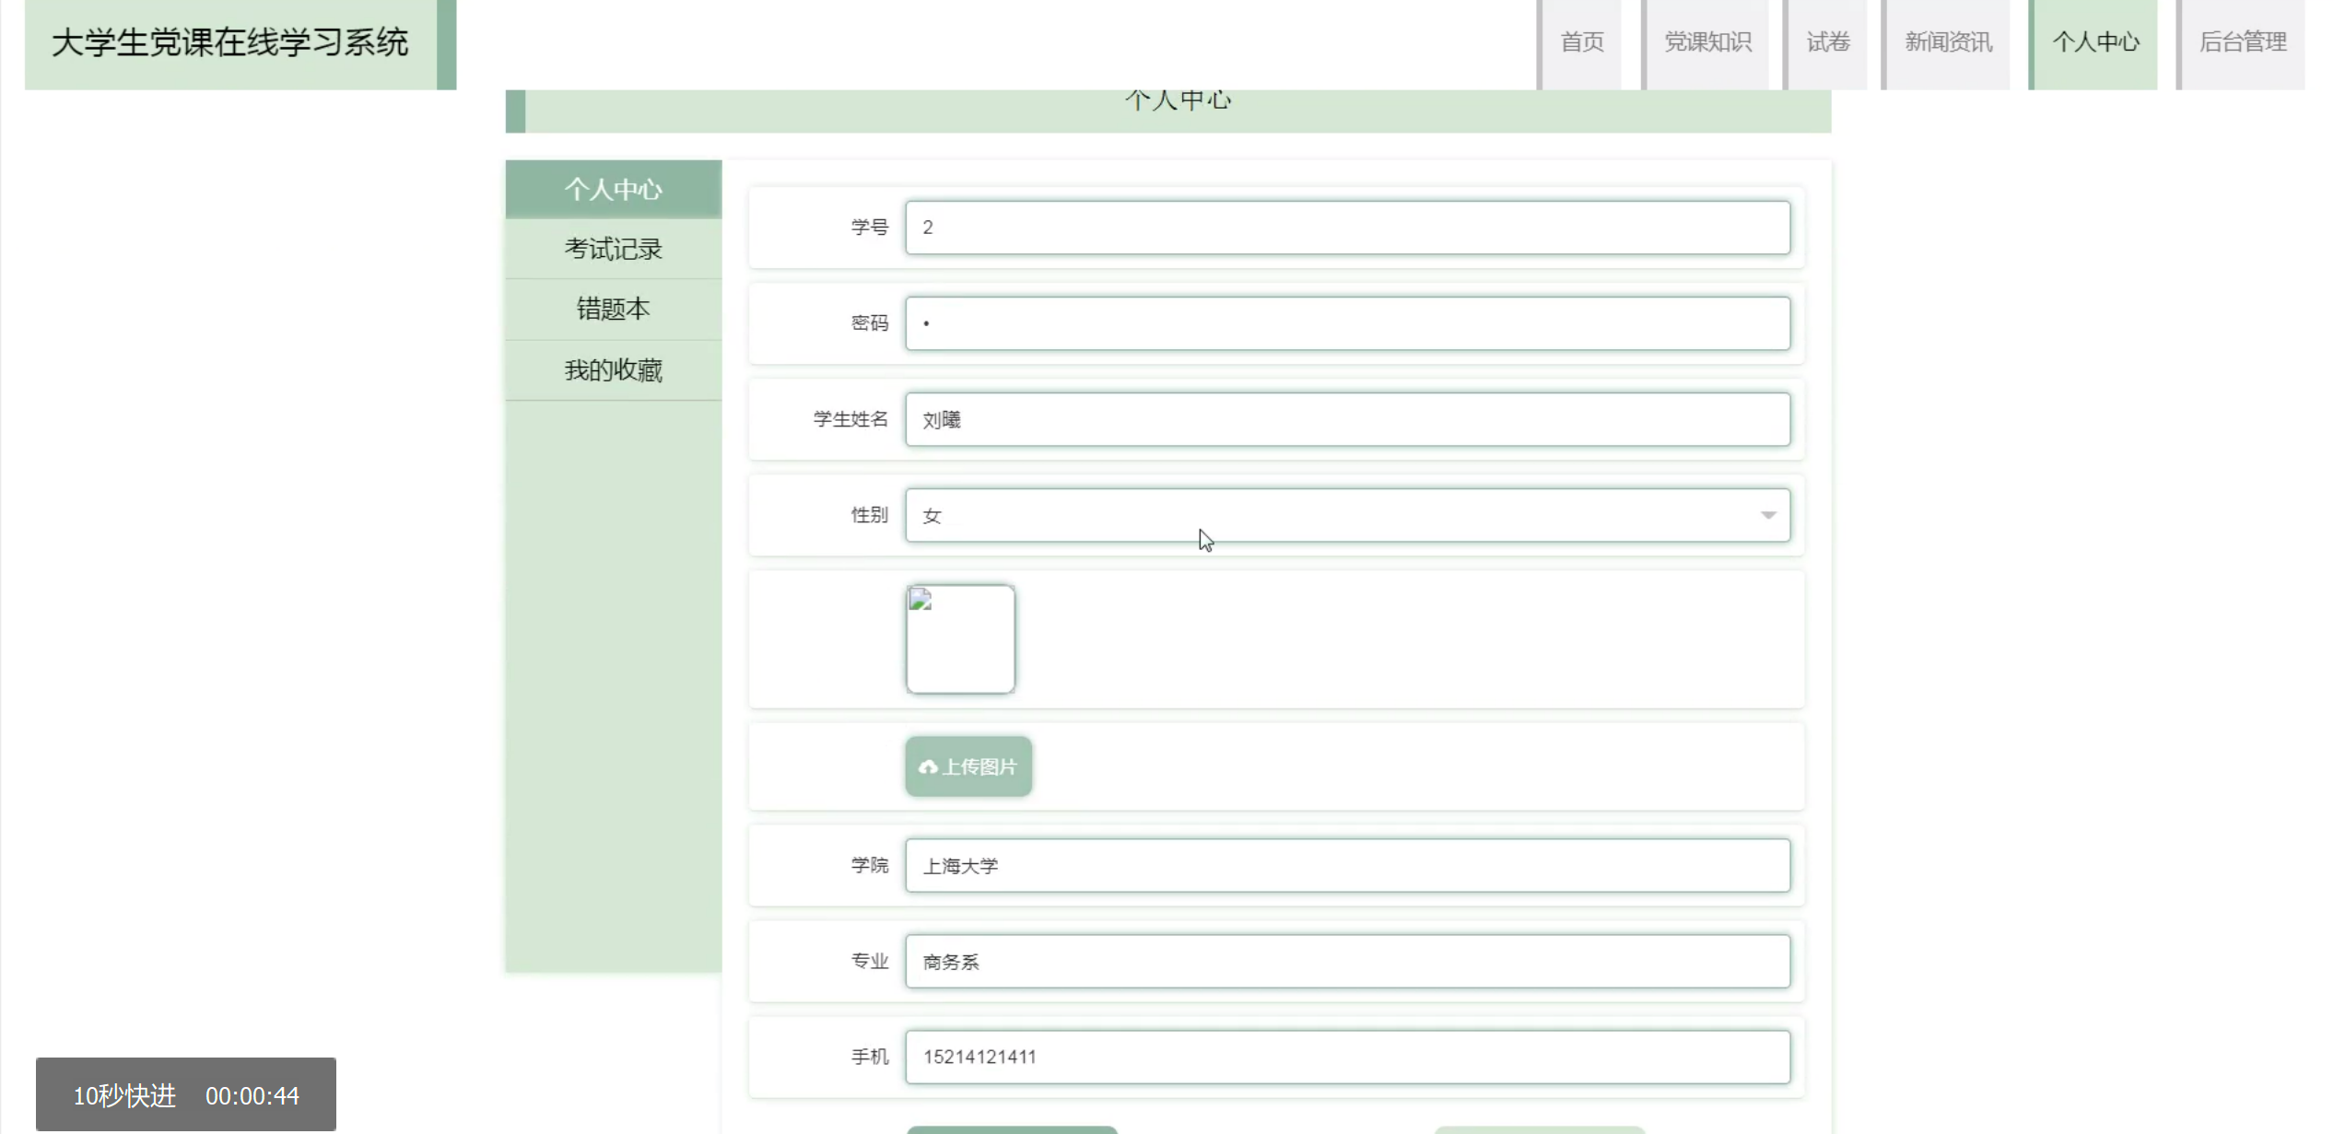Select 考试记录 in the sidebar
This screenshot has height=1134, width=2334.
(x=613, y=249)
